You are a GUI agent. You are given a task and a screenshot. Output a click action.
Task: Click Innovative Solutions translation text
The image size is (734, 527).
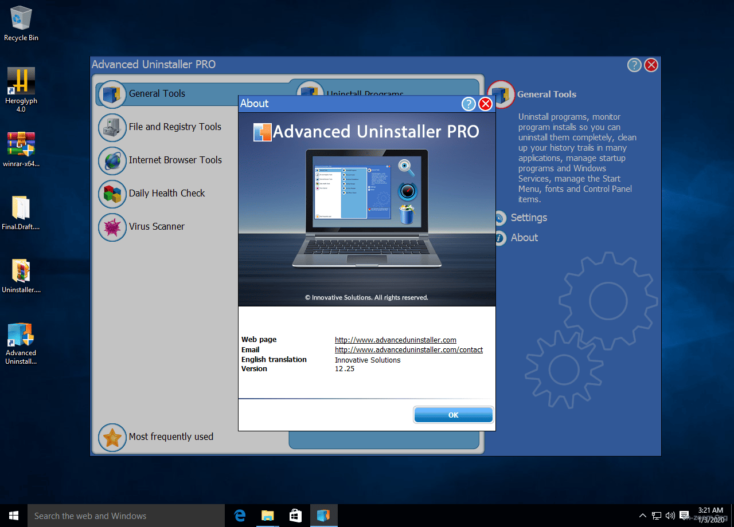point(368,360)
